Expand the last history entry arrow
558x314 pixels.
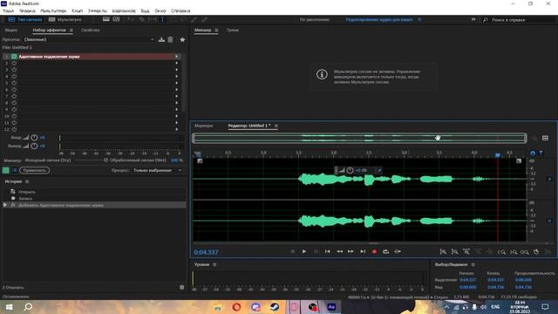pos(5,205)
